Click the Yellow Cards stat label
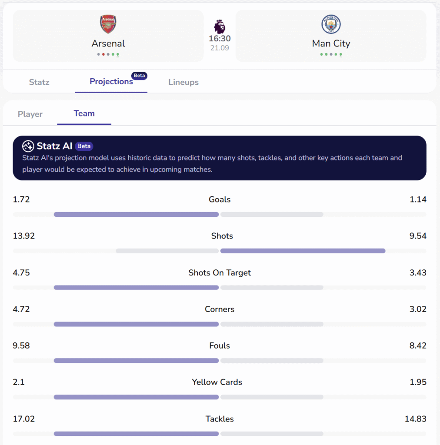 click(217, 382)
